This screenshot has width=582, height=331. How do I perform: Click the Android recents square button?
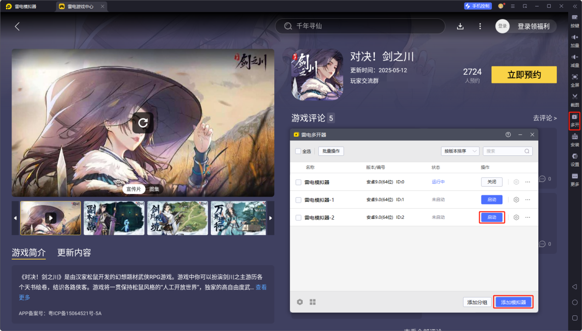coord(575,318)
